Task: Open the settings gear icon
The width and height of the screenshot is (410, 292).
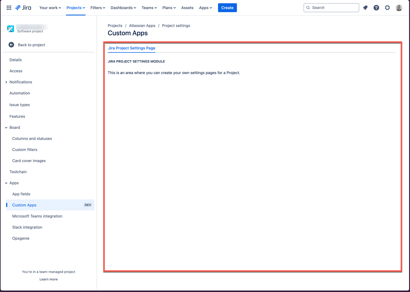Action: tap(387, 8)
